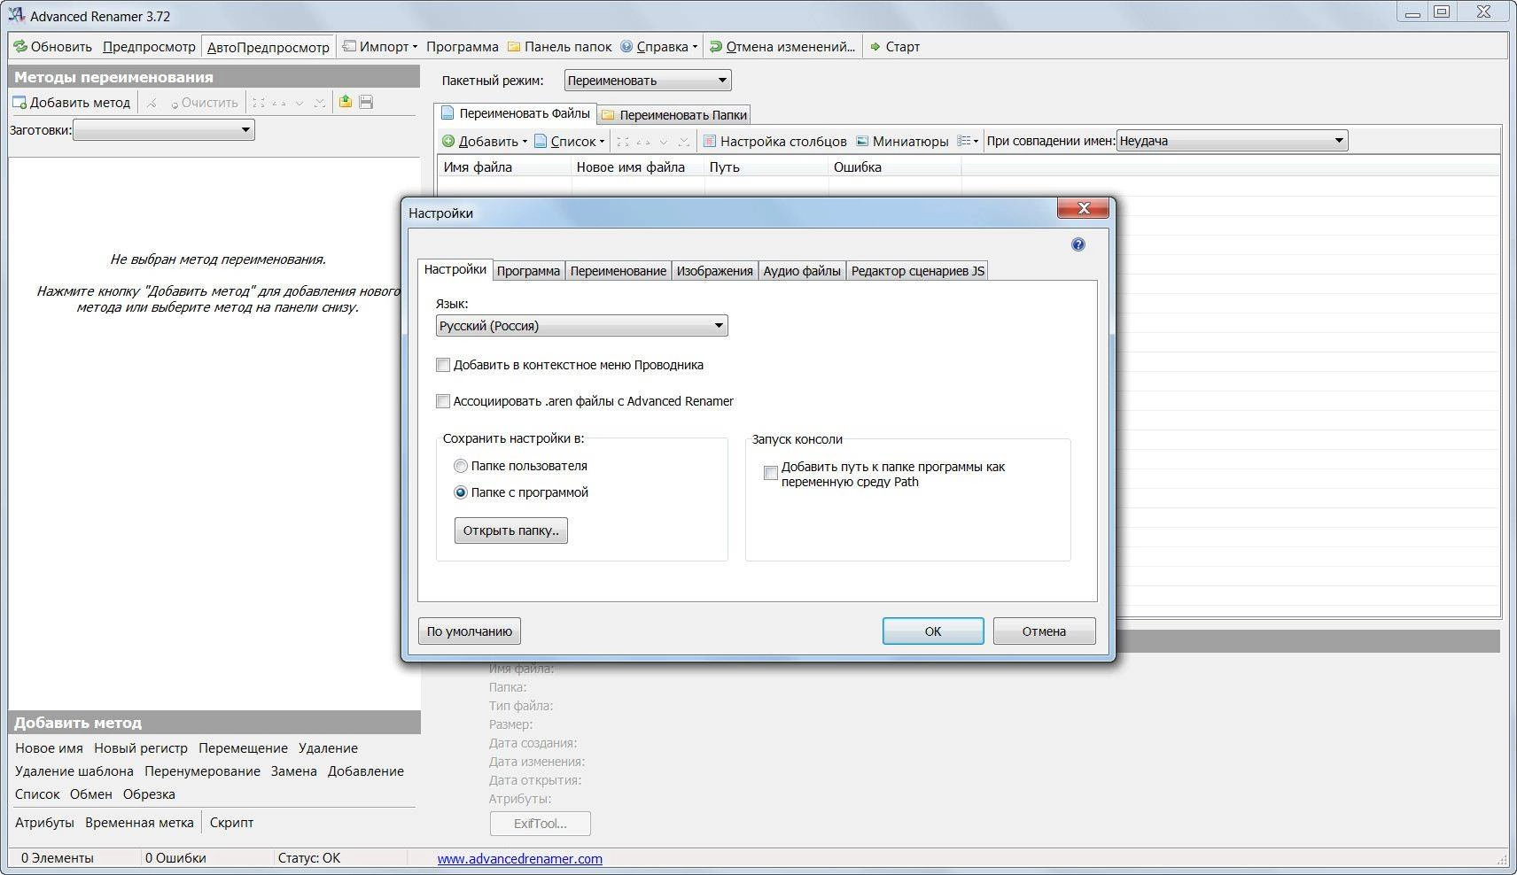Image resolution: width=1517 pixels, height=875 pixels.
Task: Open the Справка help menu
Action: click(x=658, y=47)
